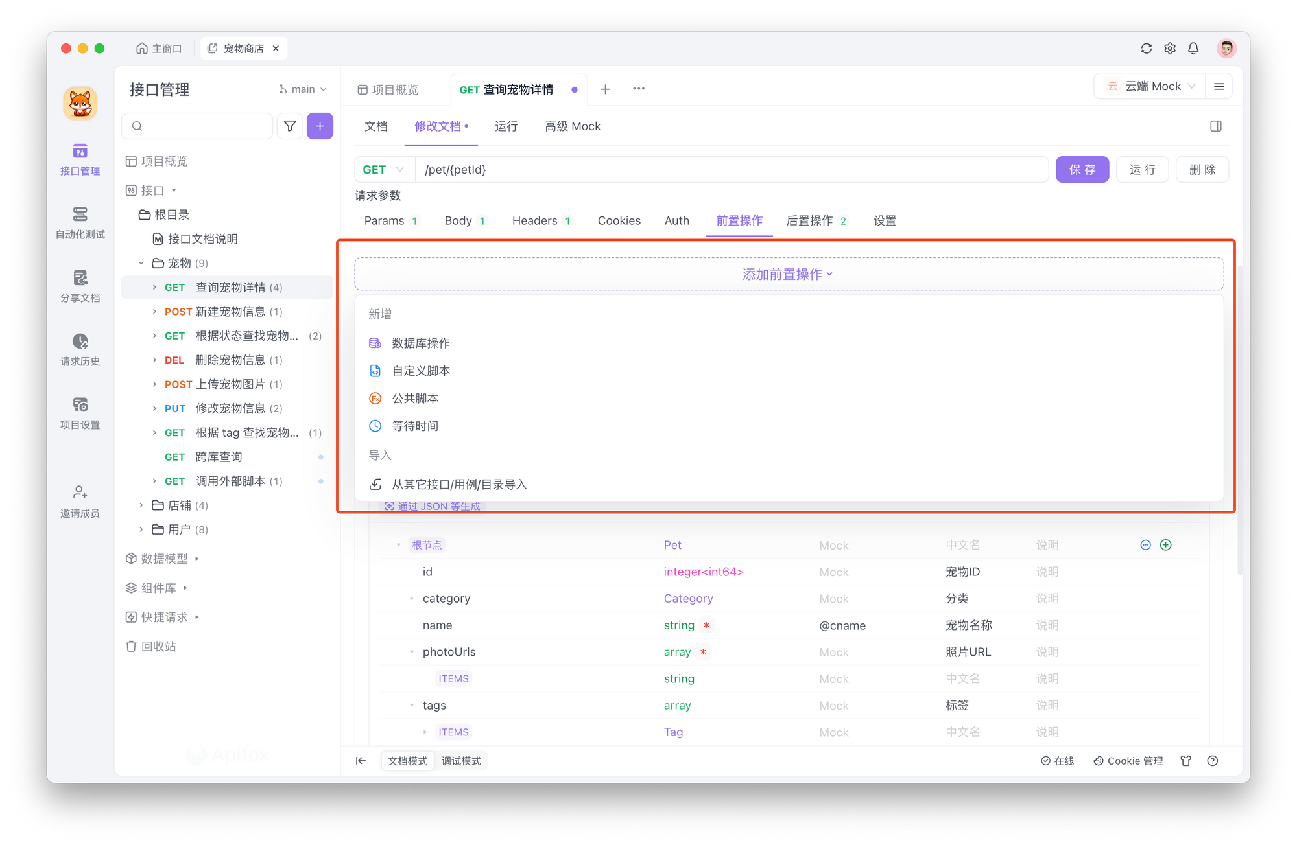
Task: Click the refresh sync icon in title bar
Action: tap(1146, 49)
